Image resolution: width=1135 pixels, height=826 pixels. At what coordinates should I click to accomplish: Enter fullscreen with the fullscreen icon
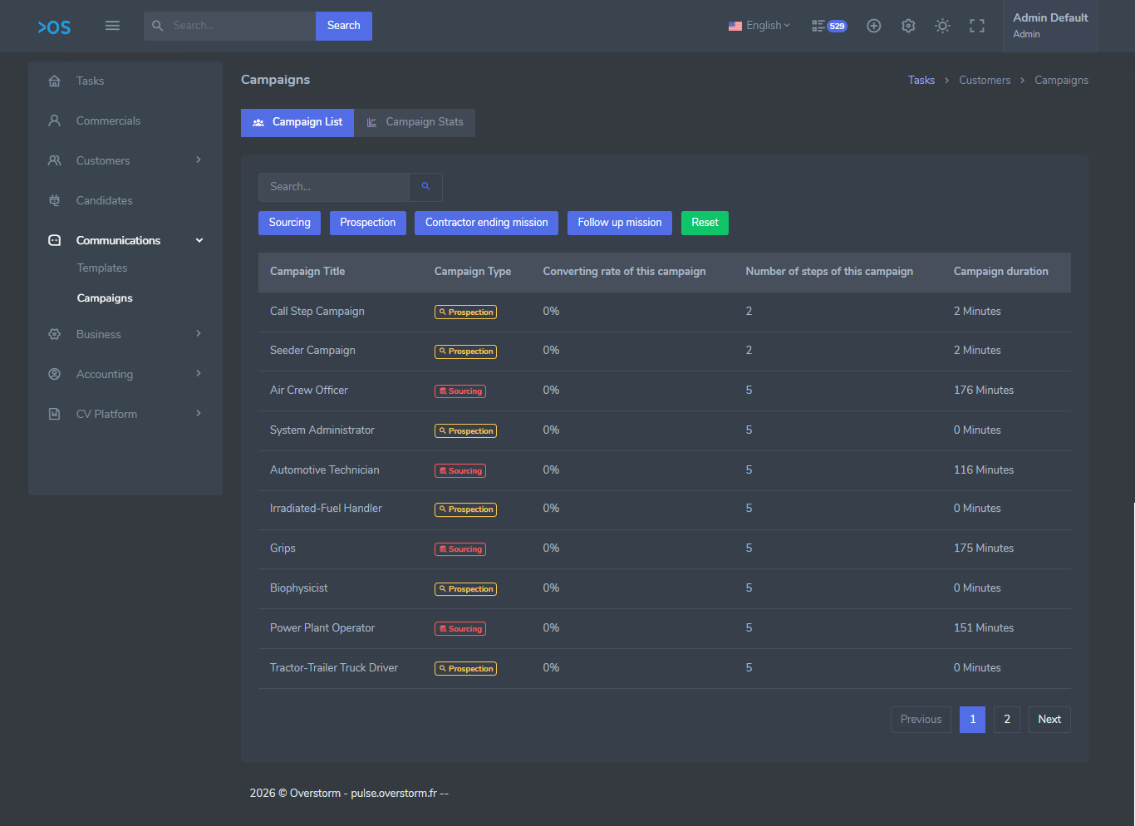(x=977, y=26)
